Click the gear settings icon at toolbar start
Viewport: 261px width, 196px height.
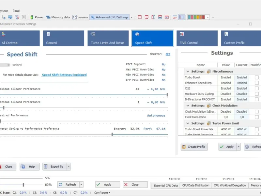(4, 17)
